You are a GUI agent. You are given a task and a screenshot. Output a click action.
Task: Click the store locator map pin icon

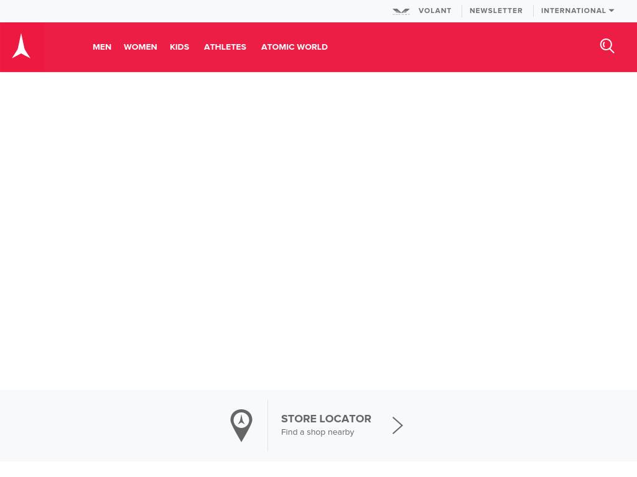(241, 425)
